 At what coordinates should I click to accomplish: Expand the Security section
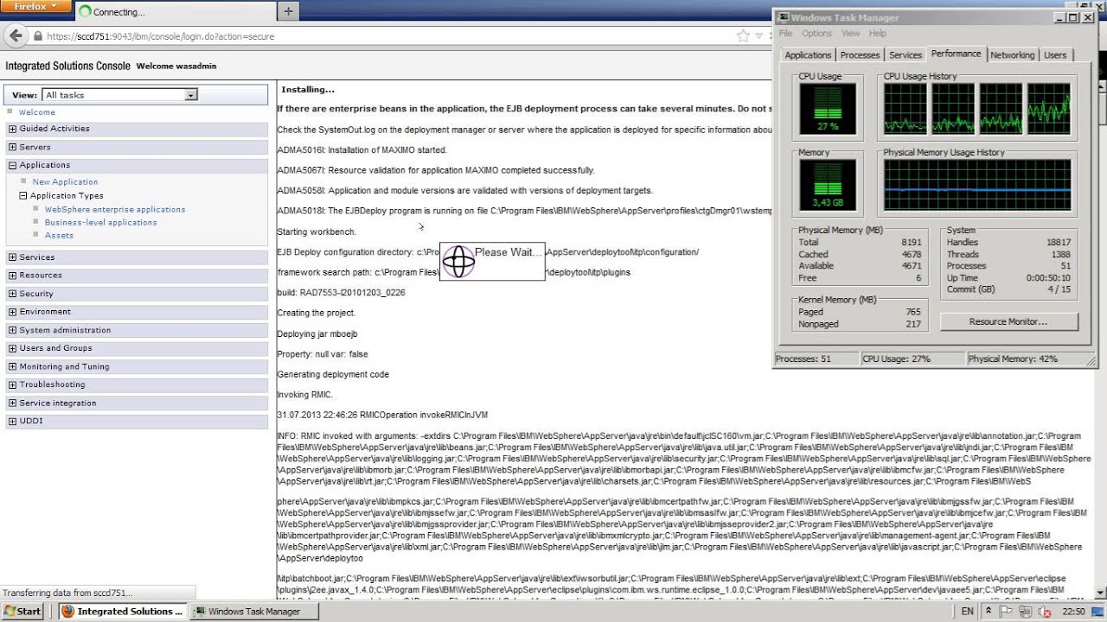pyautogui.click(x=13, y=294)
